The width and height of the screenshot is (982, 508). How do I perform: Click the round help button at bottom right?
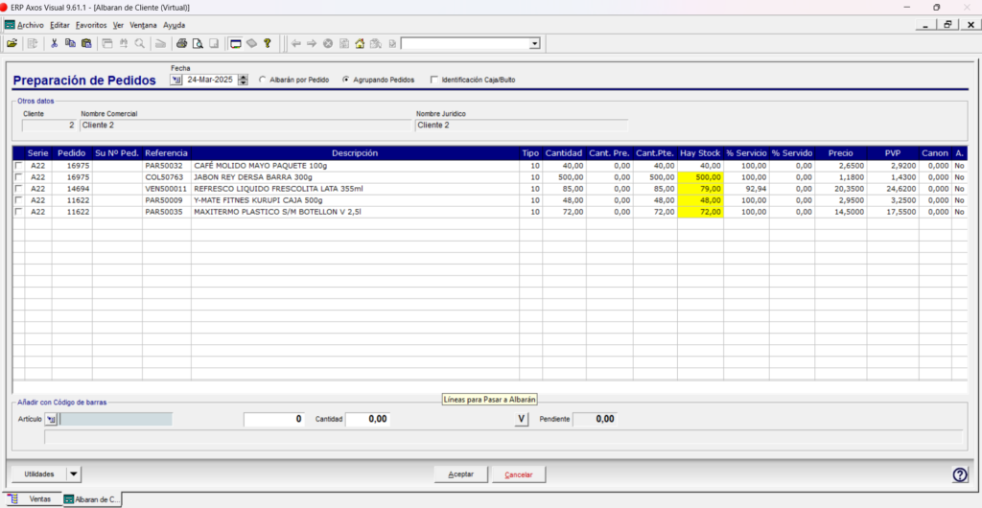pos(959,474)
